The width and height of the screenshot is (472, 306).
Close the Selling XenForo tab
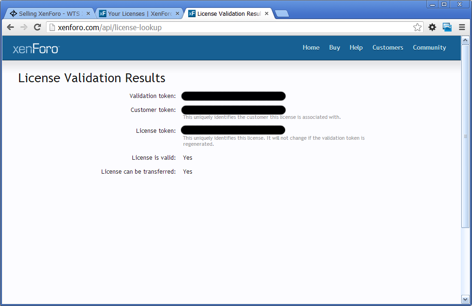pos(88,13)
